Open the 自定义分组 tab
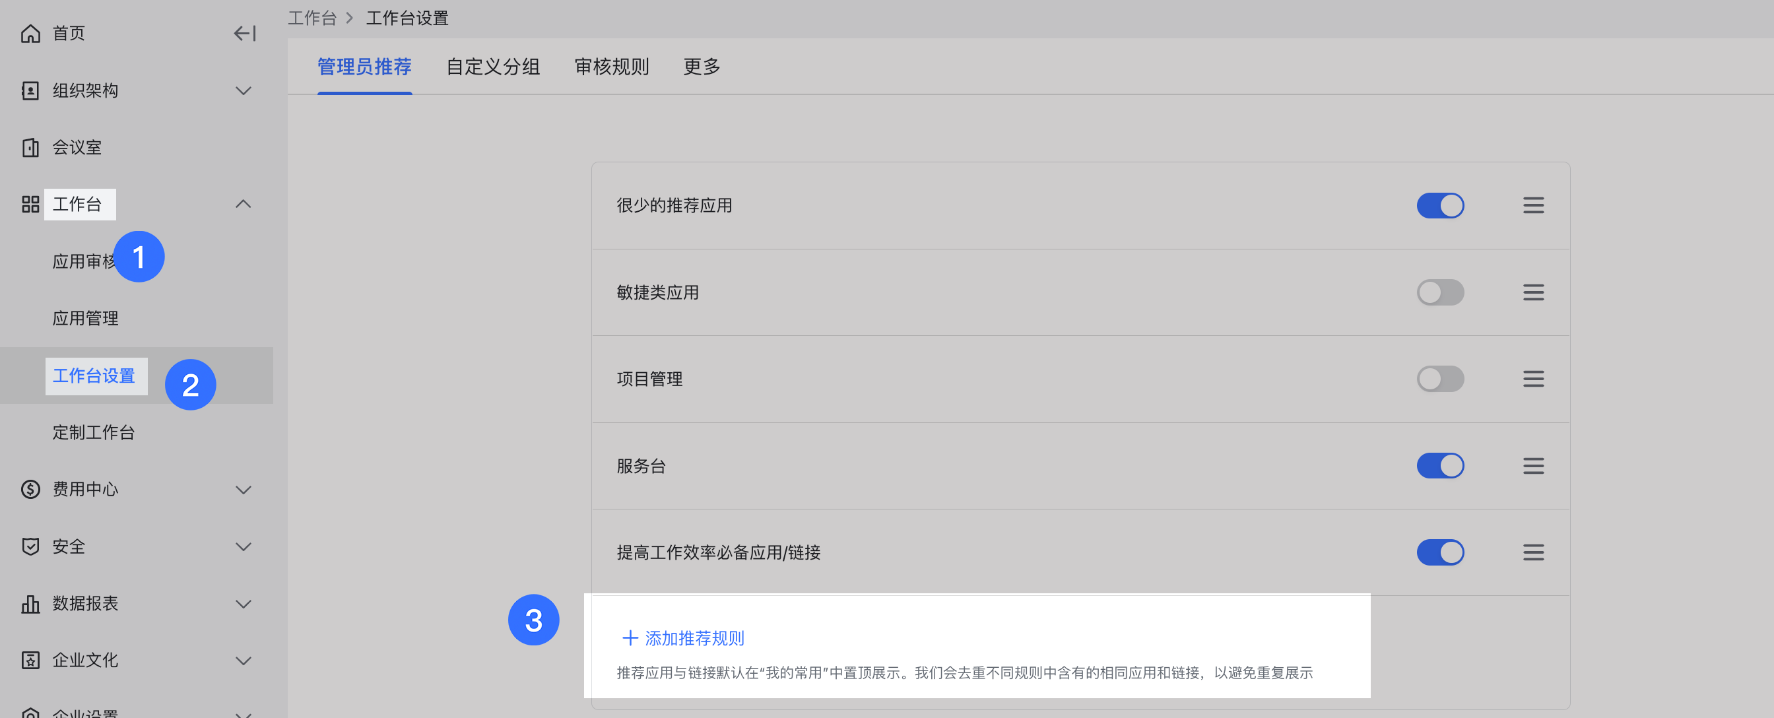1774x718 pixels. [493, 67]
